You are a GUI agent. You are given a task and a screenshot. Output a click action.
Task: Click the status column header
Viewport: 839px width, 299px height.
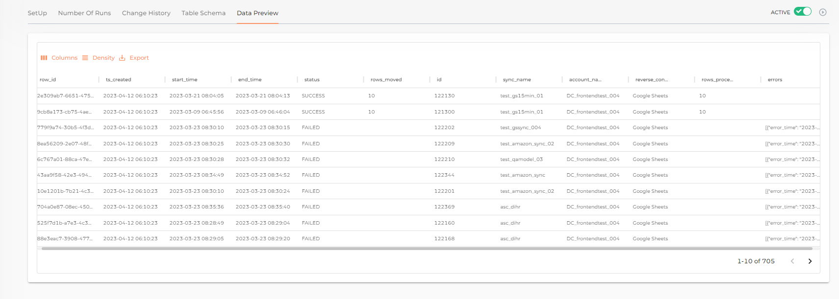click(x=312, y=80)
